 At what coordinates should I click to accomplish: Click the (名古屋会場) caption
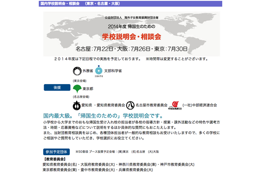coord(81,97)
